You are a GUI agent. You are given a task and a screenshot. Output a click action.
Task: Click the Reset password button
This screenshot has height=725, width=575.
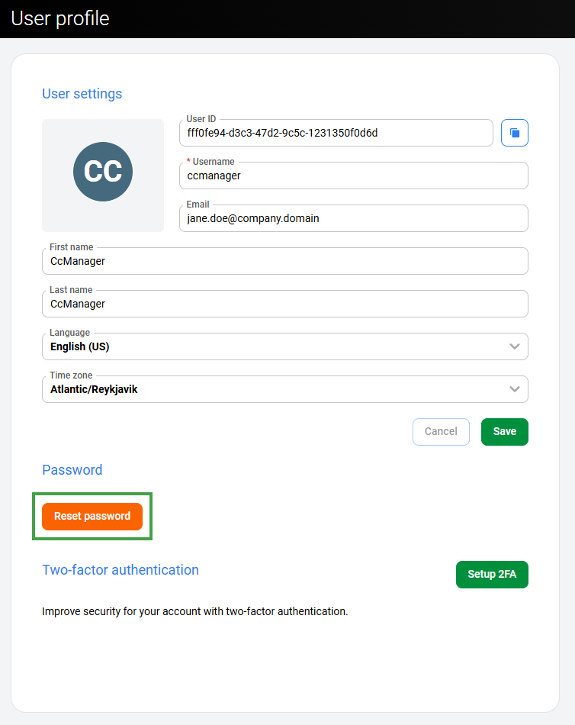tap(92, 517)
